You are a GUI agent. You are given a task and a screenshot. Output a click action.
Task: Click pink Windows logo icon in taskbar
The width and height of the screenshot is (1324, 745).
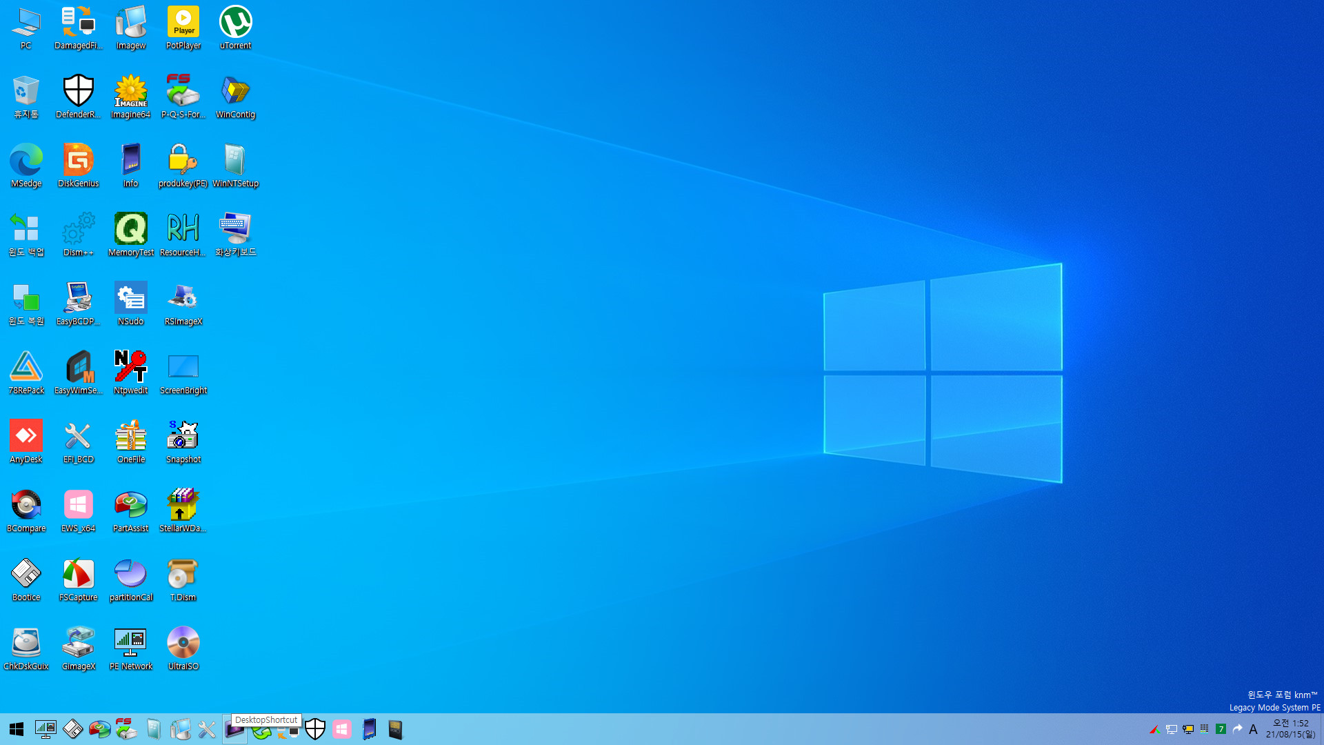point(342,729)
